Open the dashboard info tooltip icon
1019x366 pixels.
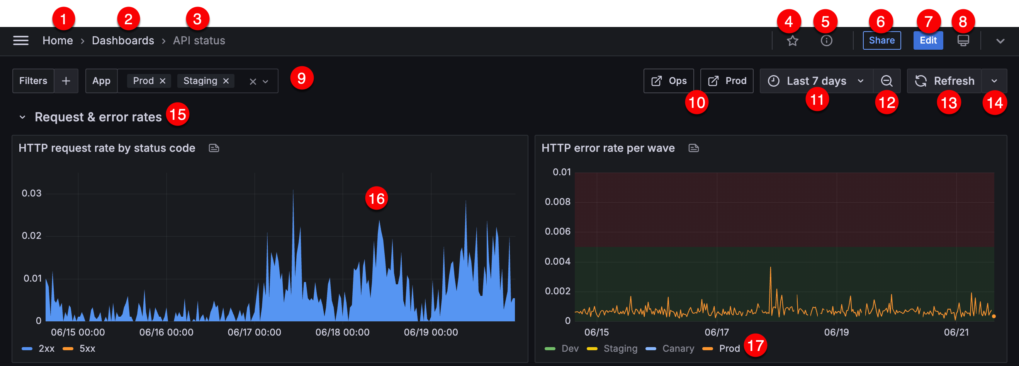[x=827, y=40]
